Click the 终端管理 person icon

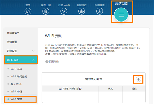tap(99, 12)
